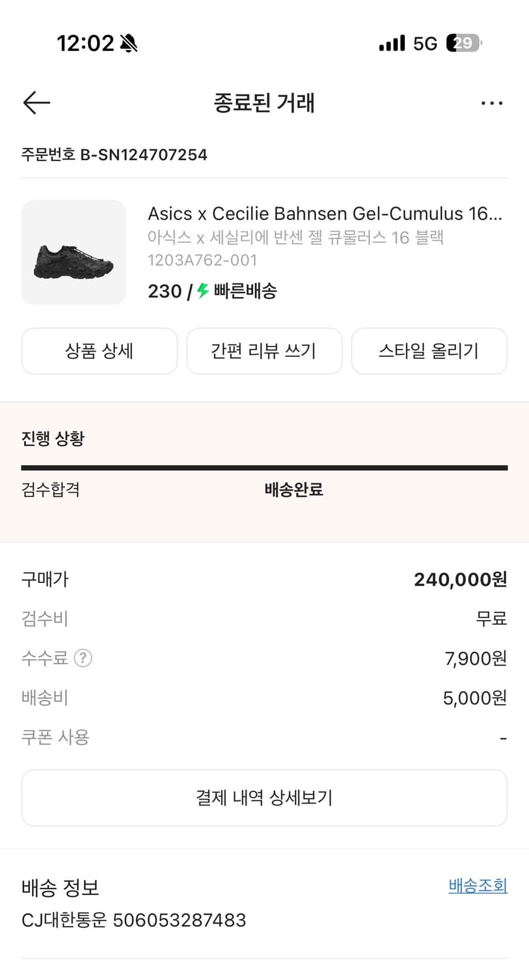
Task: Tap the silent mode bell icon
Action: coord(129,44)
